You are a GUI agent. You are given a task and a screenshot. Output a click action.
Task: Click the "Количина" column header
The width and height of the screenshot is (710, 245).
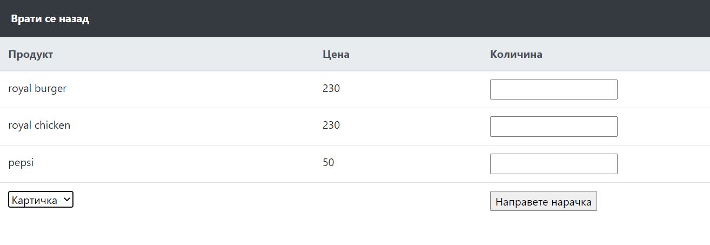coord(516,55)
